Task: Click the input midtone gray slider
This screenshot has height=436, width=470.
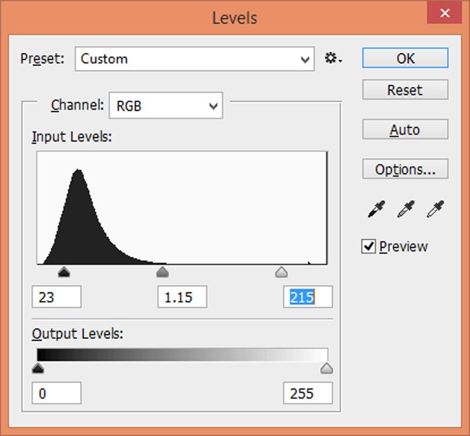Action: tap(163, 271)
